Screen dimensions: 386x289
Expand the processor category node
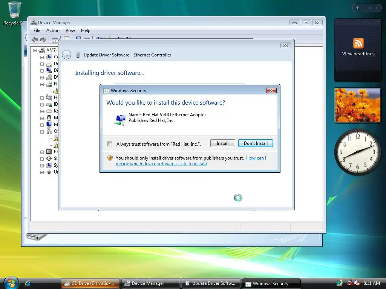click(42, 152)
